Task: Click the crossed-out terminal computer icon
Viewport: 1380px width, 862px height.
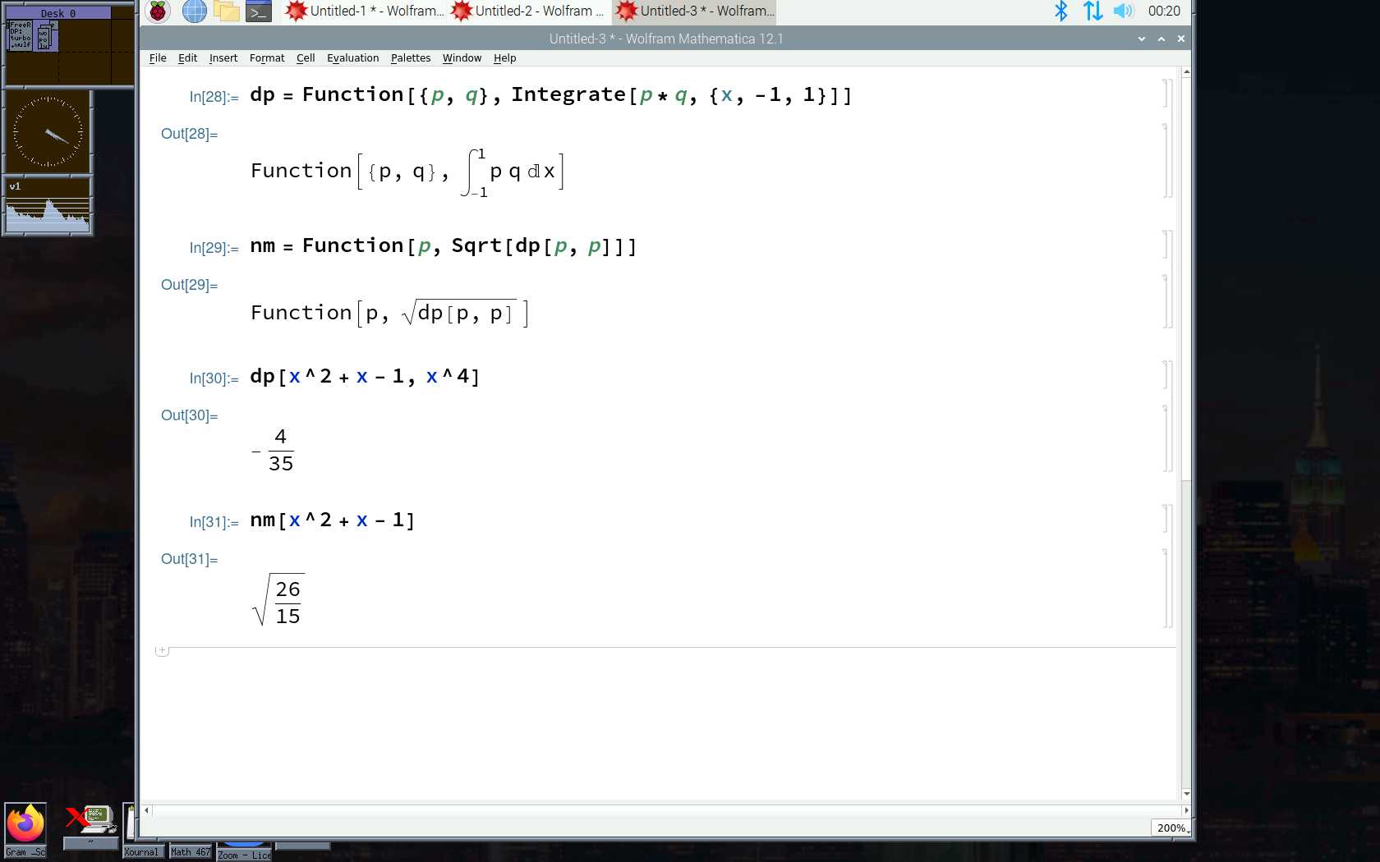Action: [x=90, y=819]
